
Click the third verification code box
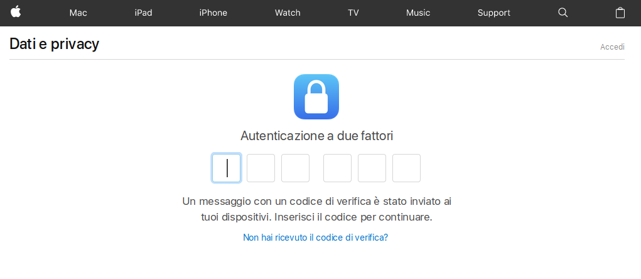(295, 168)
